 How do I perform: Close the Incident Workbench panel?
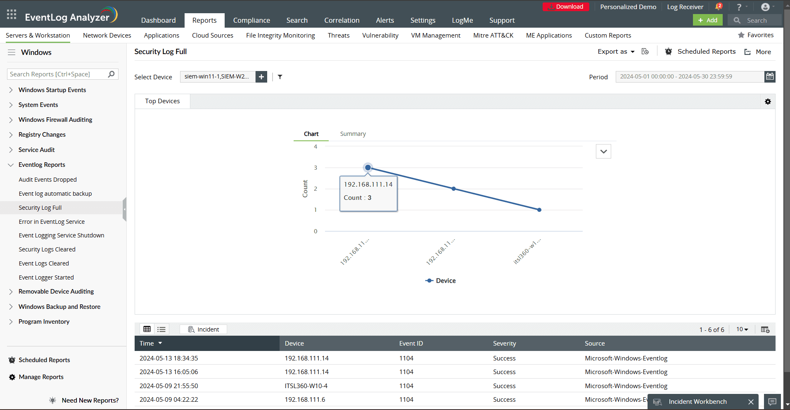pyautogui.click(x=751, y=402)
